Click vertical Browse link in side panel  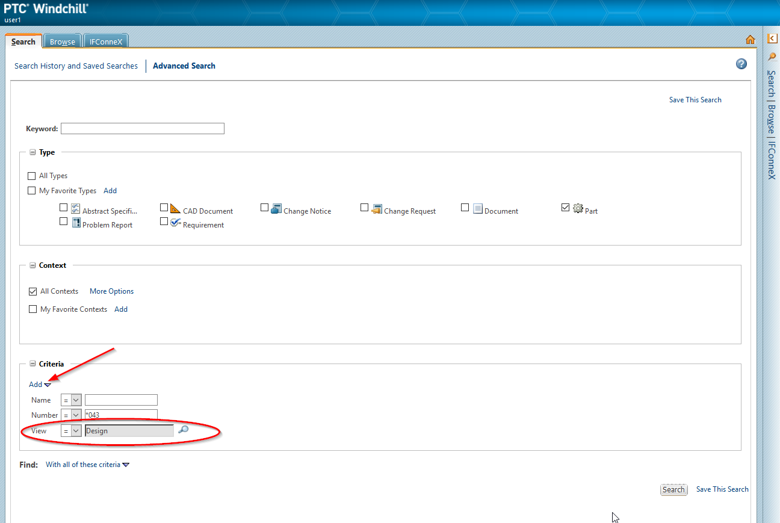(771, 119)
